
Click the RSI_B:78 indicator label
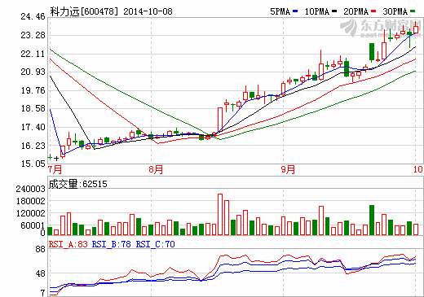[x=112, y=244]
